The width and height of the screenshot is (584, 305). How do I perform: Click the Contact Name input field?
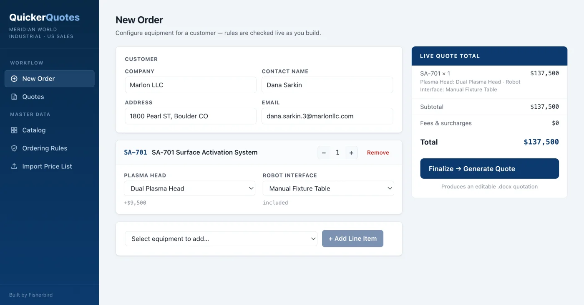point(327,85)
